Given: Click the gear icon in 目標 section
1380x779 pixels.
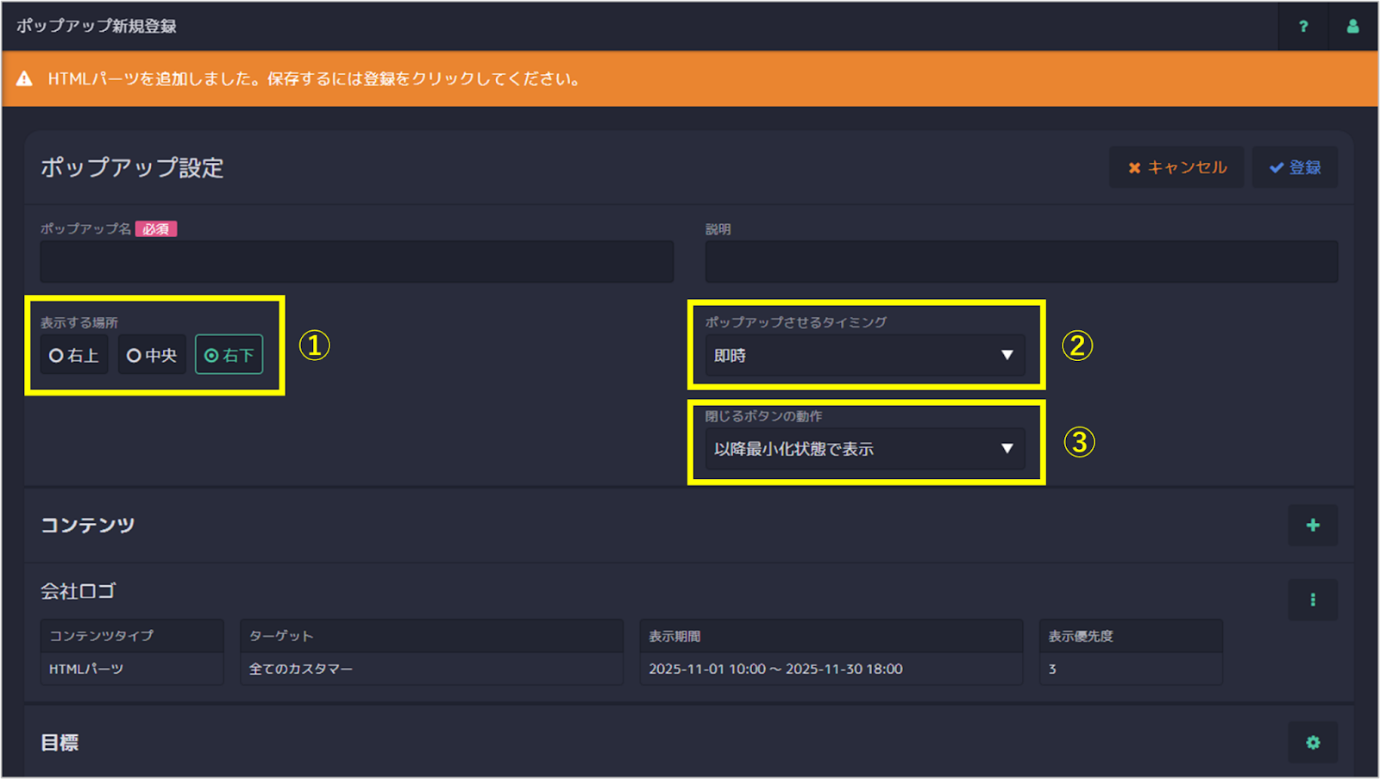Looking at the screenshot, I should pos(1313,742).
